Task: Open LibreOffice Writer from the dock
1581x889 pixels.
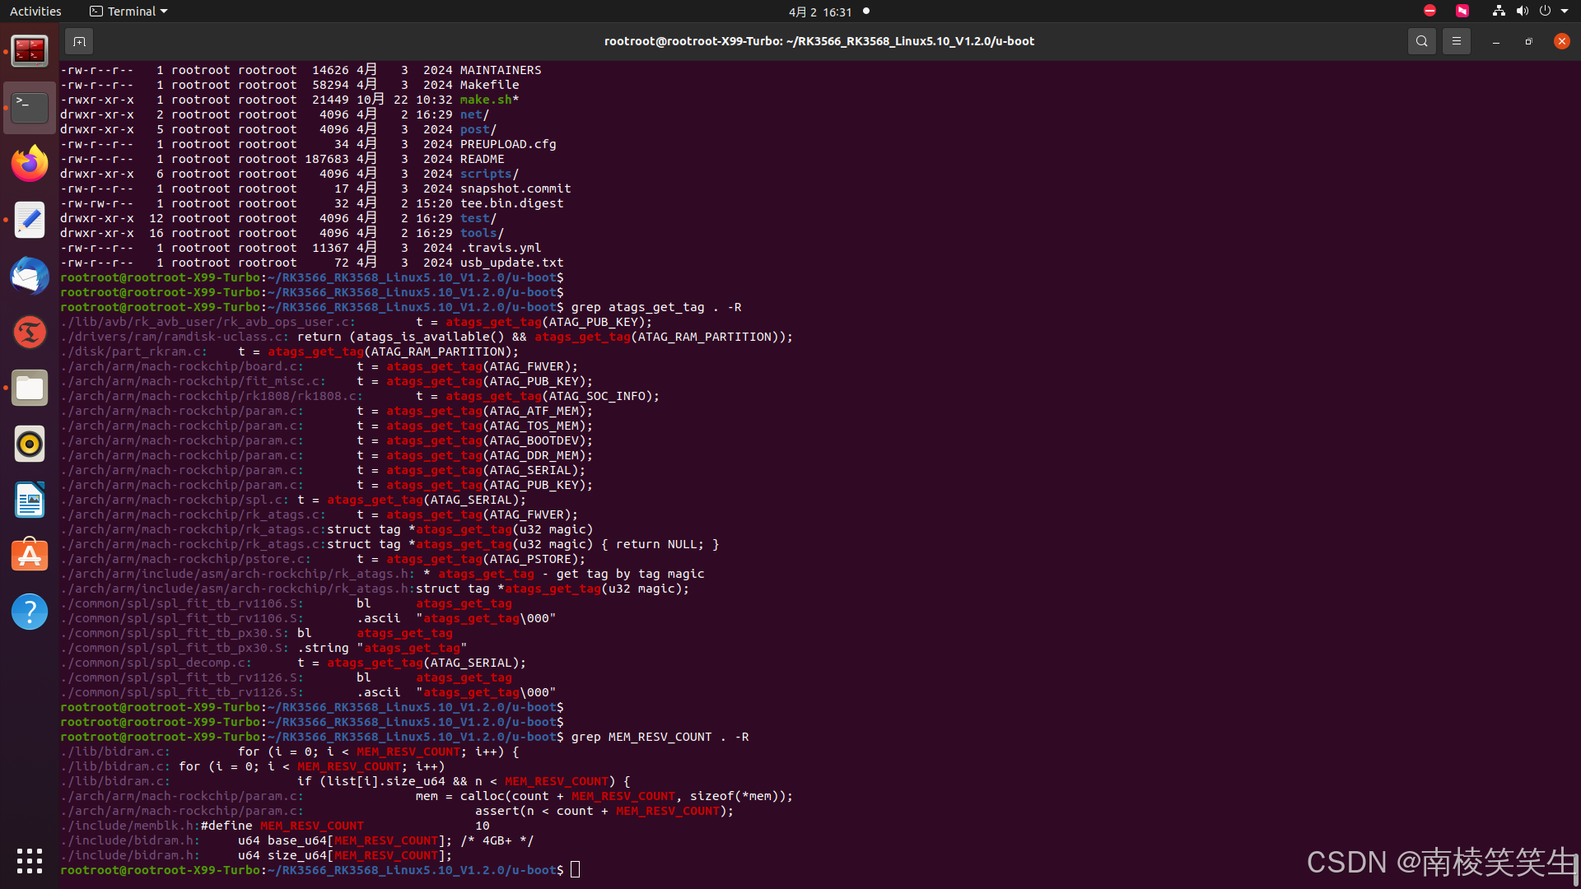Action: 30,500
